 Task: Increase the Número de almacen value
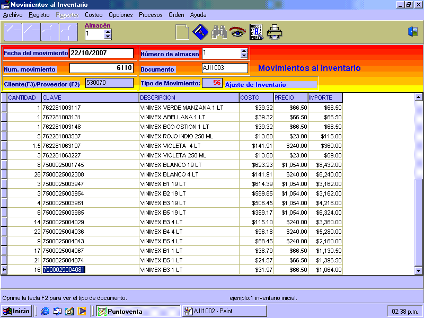[244, 51]
